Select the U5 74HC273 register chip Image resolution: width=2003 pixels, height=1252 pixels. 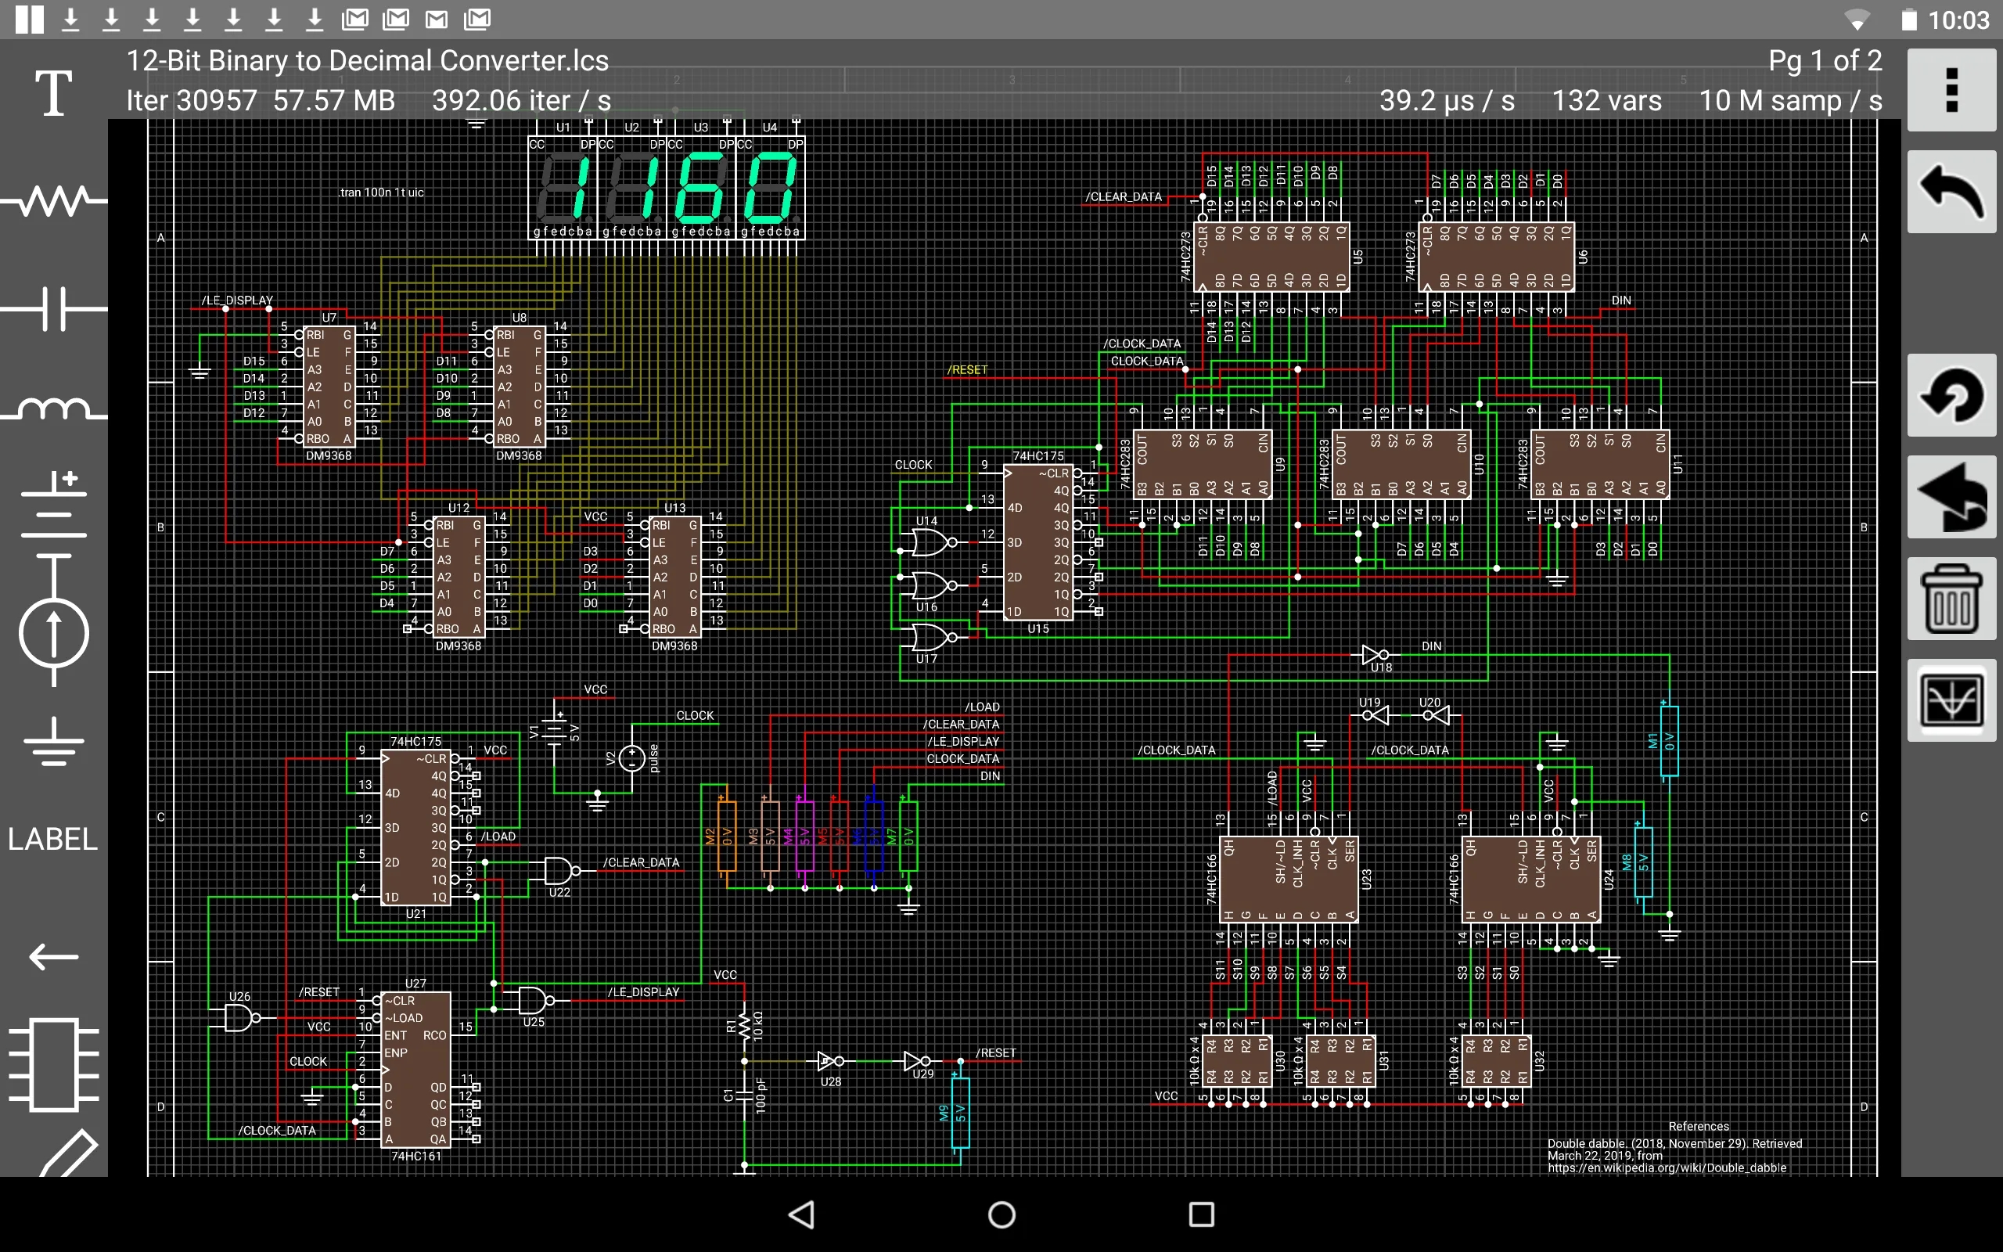pos(1271,256)
